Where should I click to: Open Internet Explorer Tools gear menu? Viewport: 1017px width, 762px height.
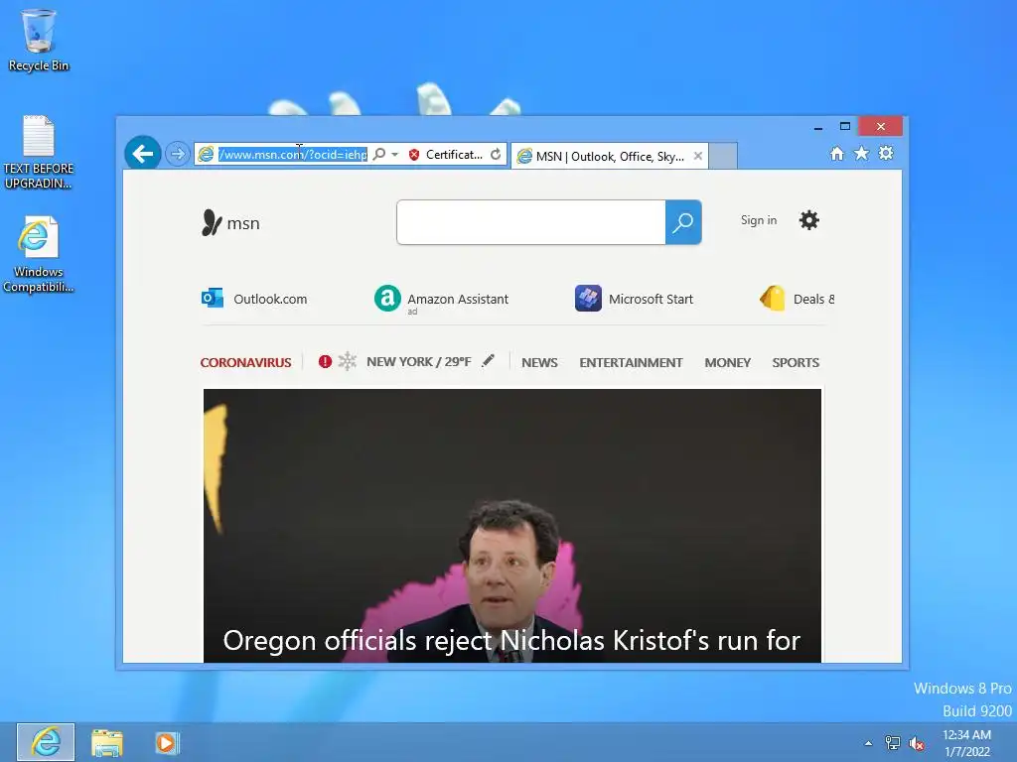[886, 154]
